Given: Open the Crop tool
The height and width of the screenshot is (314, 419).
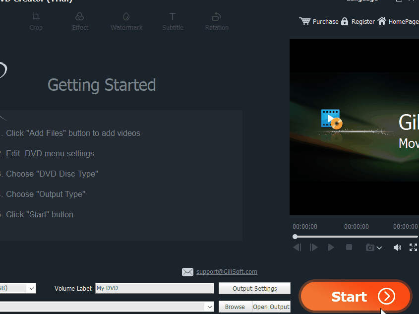Looking at the screenshot, I should pyautogui.click(x=36, y=22).
